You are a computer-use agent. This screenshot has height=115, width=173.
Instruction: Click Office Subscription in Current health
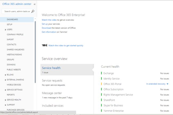click(x=113, y=89)
